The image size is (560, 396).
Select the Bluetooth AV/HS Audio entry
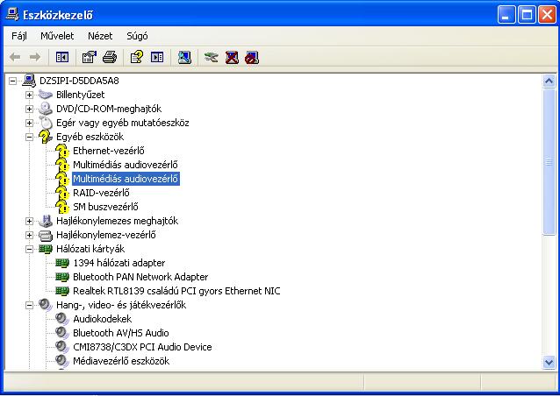pyautogui.click(x=121, y=333)
